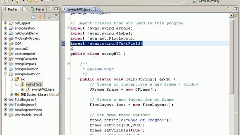Viewport: 240px width, 135px height.
Task: Collapse the src folder
Action: 11,79
